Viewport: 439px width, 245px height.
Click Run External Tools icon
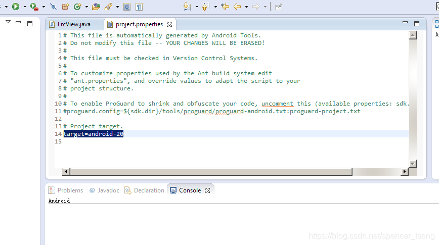34,7
